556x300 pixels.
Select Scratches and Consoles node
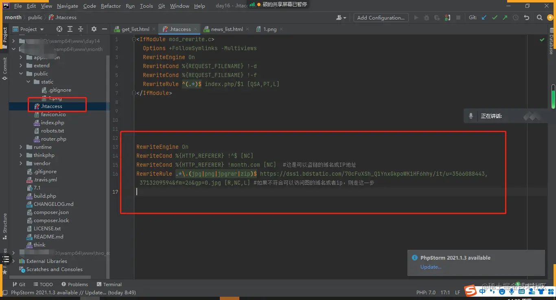[x=54, y=269]
